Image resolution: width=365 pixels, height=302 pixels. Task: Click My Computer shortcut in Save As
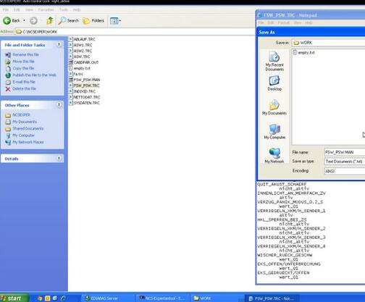[x=274, y=132]
